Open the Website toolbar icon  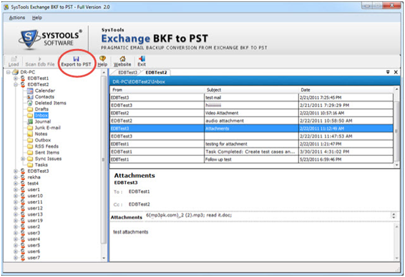(123, 59)
